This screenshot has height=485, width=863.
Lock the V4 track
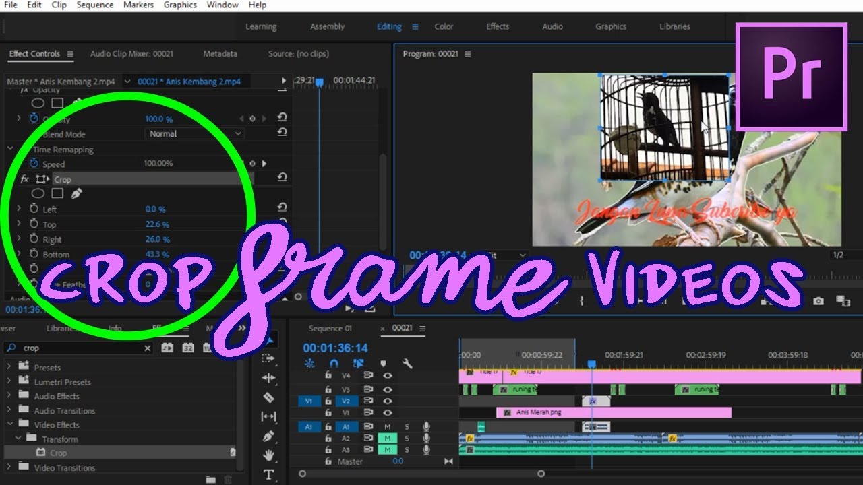(328, 375)
